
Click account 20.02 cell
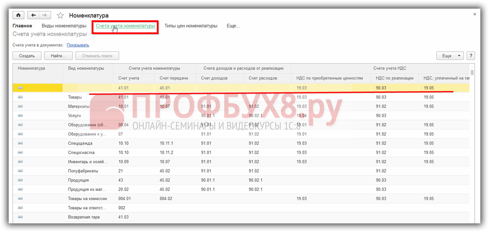(124, 189)
